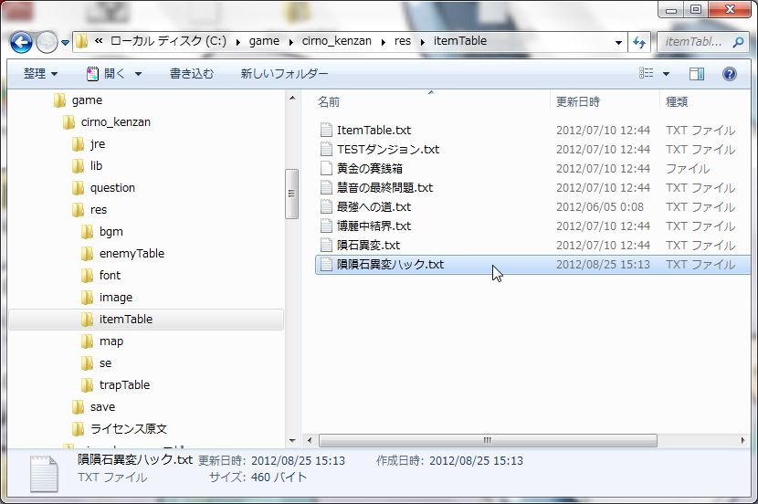The image size is (758, 504).
Task: Click the tree pane scroll down arrow
Action: pos(292,440)
